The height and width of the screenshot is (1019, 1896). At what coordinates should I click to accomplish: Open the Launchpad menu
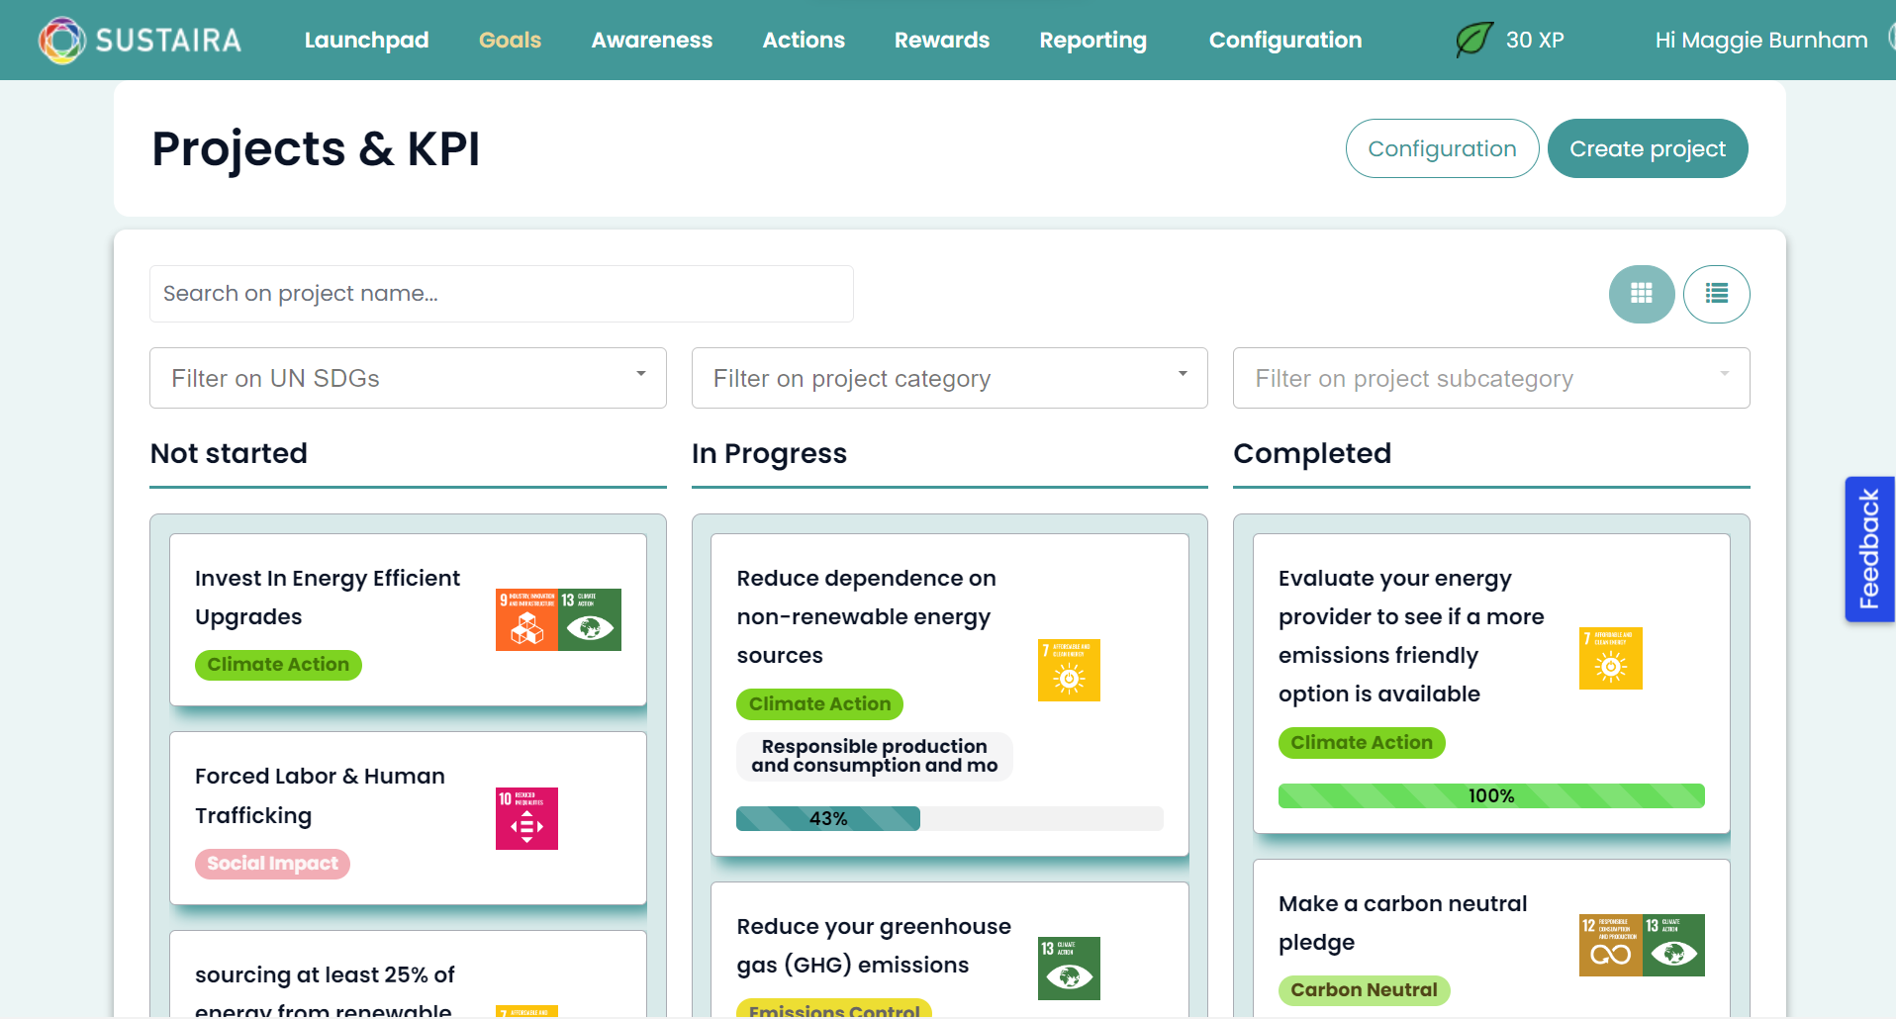tap(366, 41)
